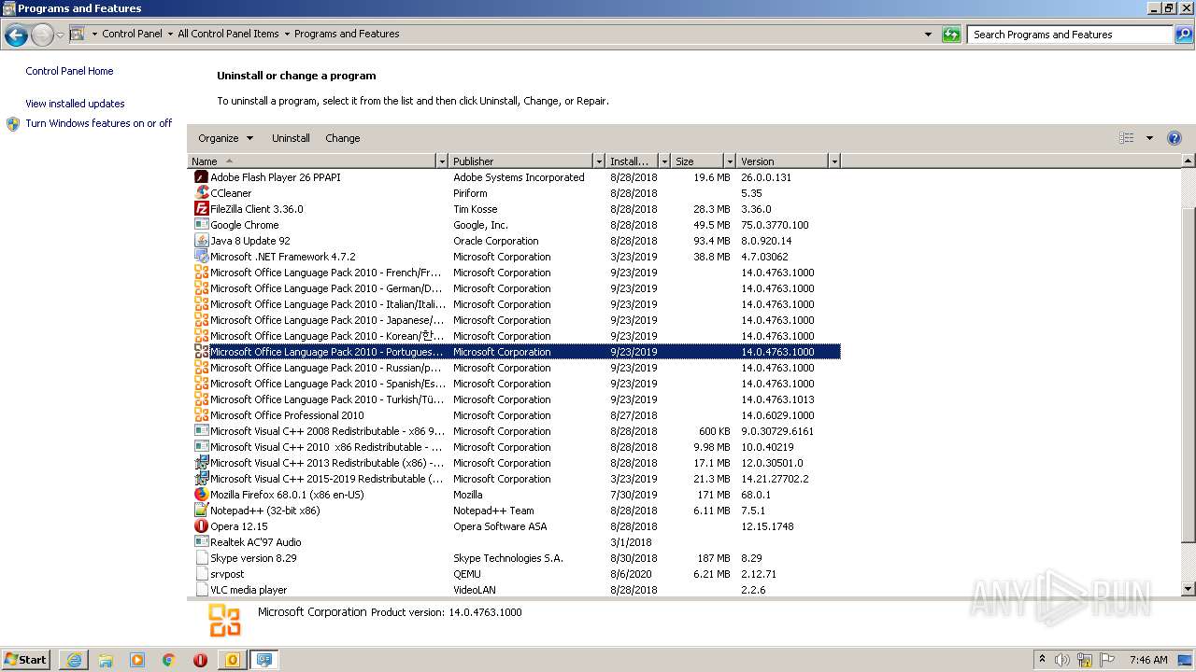Viewport: 1196px width, 672px height.
Task: Open Internet Explorer from the taskbar
Action: click(x=74, y=660)
